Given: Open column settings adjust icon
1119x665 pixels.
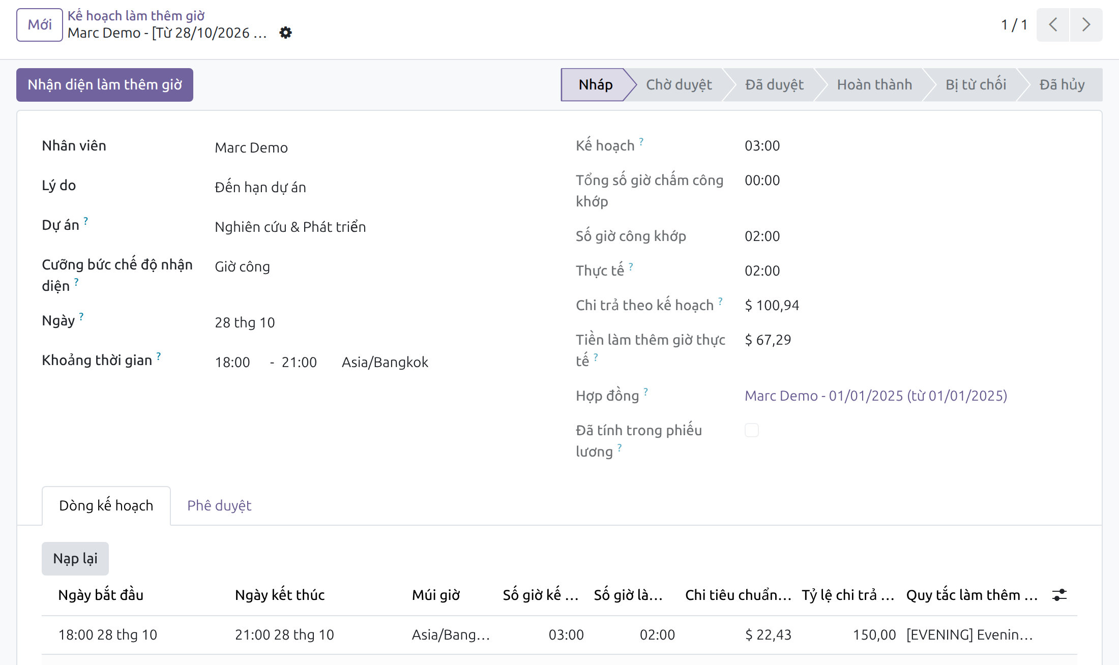Looking at the screenshot, I should [x=1059, y=595].
